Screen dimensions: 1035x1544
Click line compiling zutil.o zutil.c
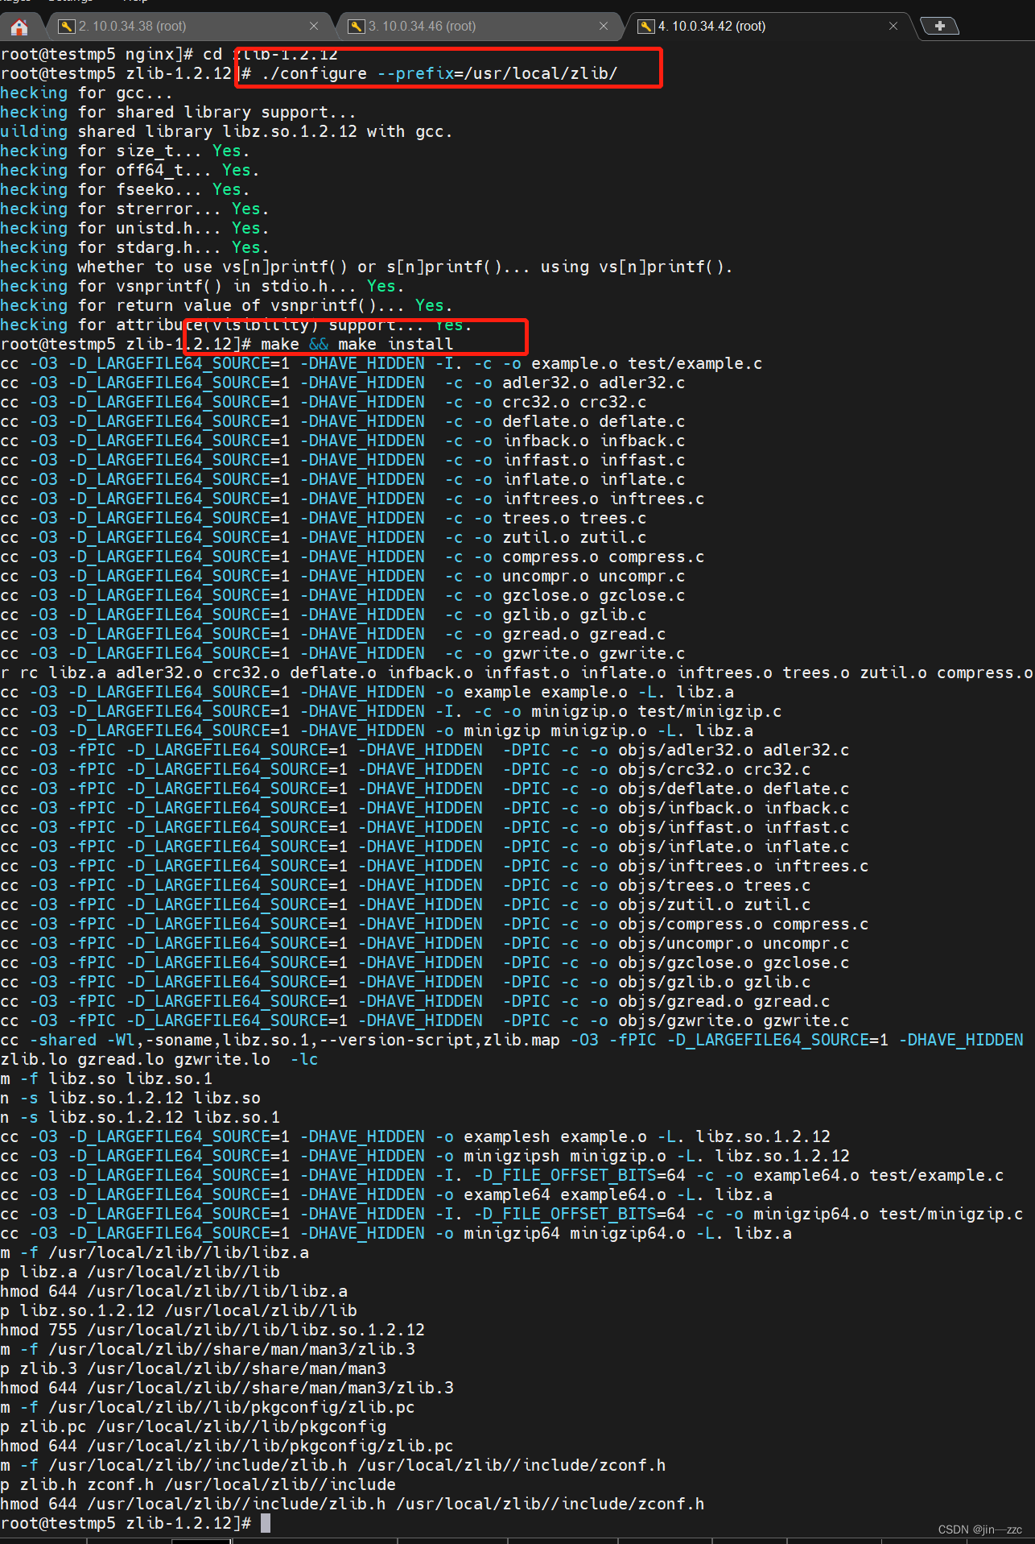(x=324, y=537)
